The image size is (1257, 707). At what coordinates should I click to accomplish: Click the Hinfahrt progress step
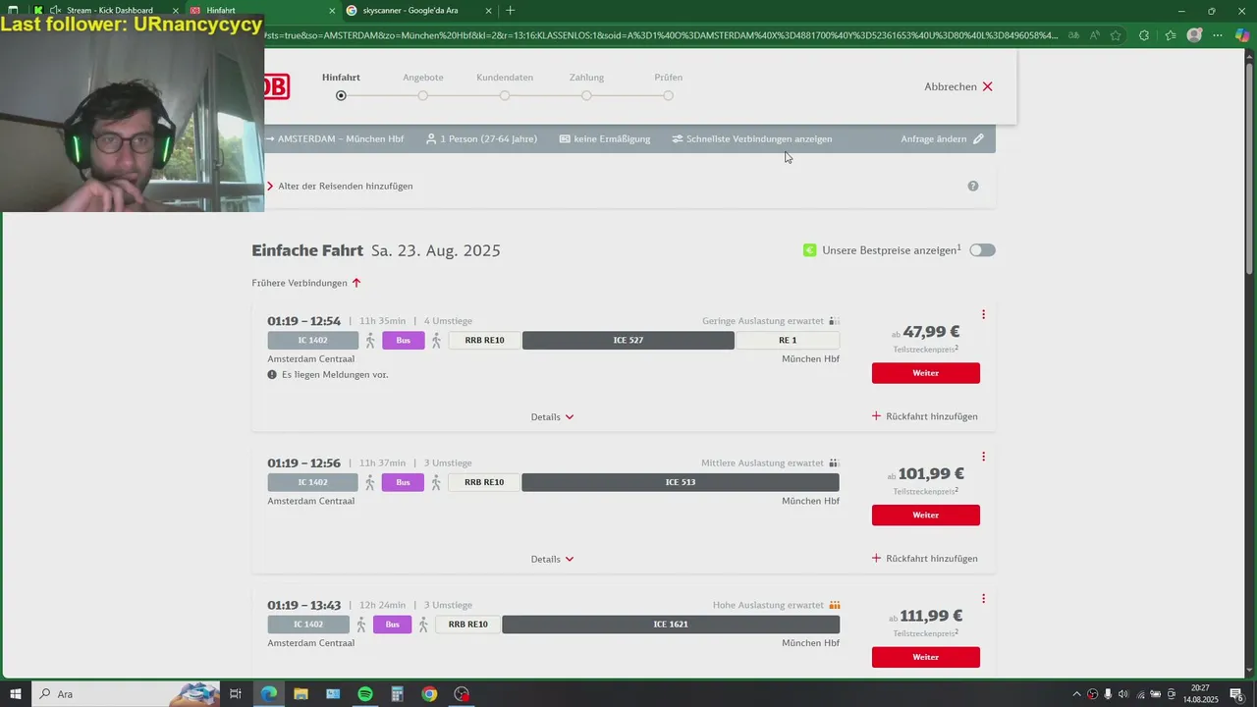tap(341, 84)
